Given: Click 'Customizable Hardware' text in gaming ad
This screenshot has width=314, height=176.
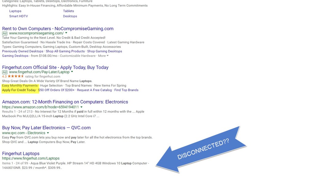Looking at the screenshot, I should coord(78,56).
